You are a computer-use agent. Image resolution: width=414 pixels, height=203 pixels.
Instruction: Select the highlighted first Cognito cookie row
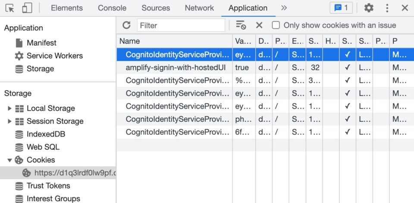(265, 55)
